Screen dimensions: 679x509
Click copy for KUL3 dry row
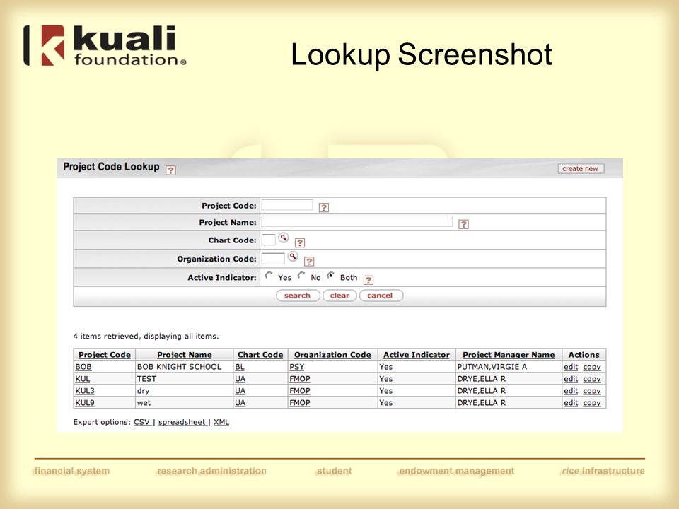click(591, 390)
